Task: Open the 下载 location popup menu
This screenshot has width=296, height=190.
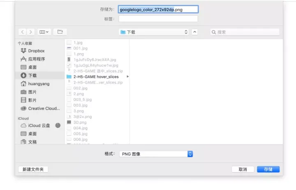Action: (x=154, y=32)
